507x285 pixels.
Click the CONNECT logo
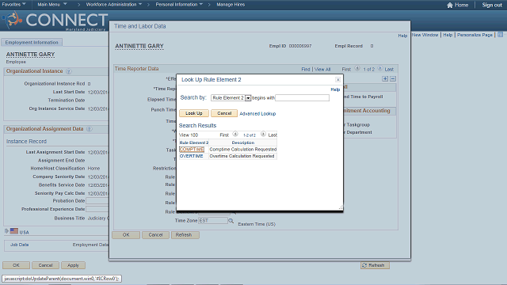pos(55,21)
